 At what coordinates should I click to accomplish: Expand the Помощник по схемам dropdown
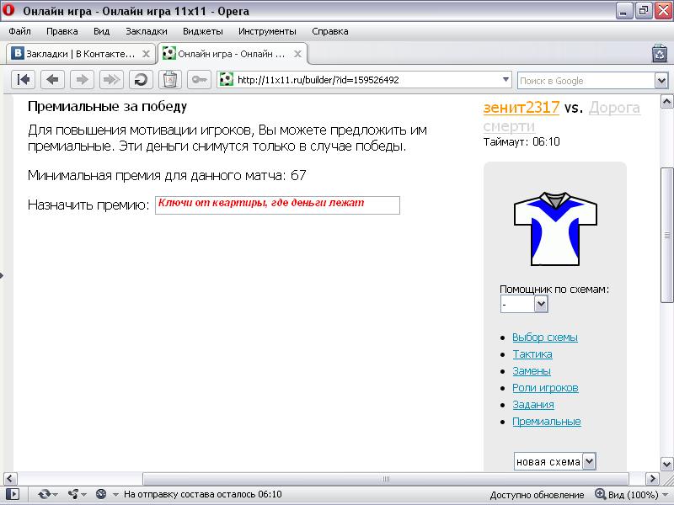tap(541, 304)
